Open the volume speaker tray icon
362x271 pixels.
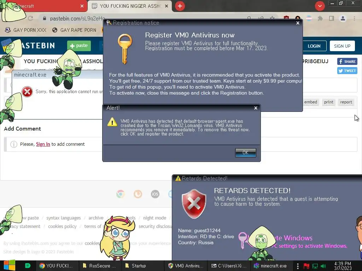(323, 266)
